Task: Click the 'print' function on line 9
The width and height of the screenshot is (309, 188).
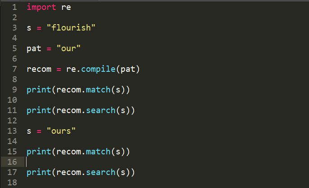Action: coord(39,90)
